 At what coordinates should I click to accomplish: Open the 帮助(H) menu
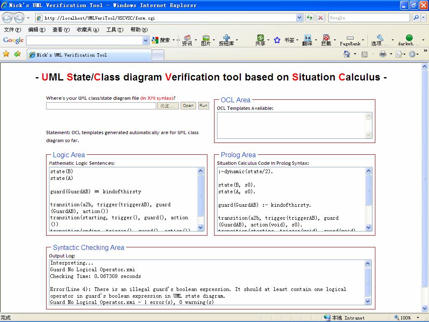point(139,30)
